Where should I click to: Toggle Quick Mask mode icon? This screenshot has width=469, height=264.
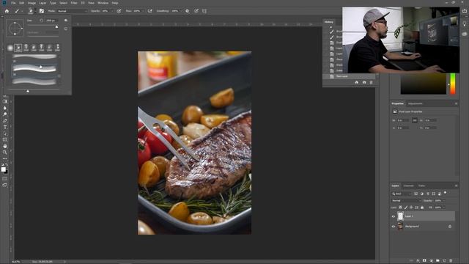5,179
